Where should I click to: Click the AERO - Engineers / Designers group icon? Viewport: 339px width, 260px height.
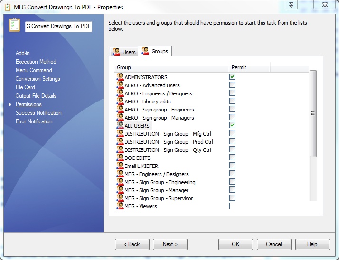(120, 93)
